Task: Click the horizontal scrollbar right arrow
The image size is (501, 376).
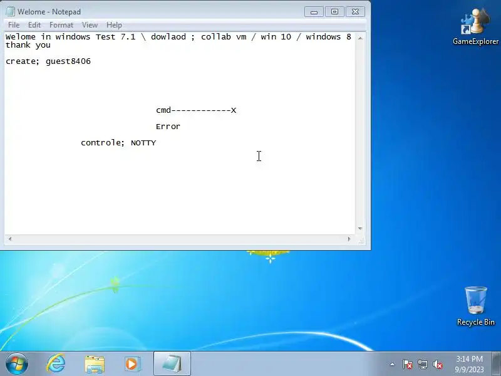Action: coord(349,239)
